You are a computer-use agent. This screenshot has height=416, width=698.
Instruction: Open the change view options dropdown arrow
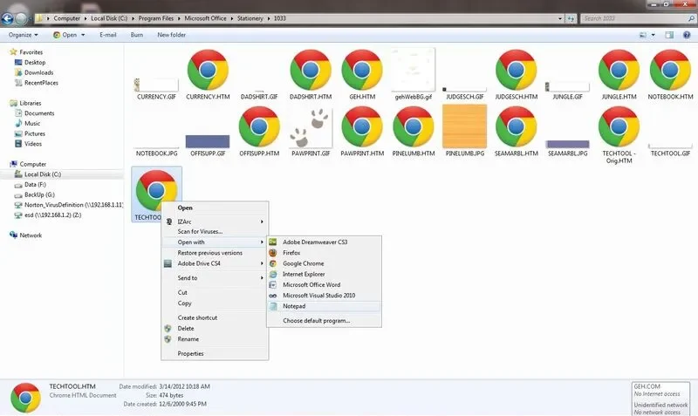pyautogui.click(x=653, y=35)
